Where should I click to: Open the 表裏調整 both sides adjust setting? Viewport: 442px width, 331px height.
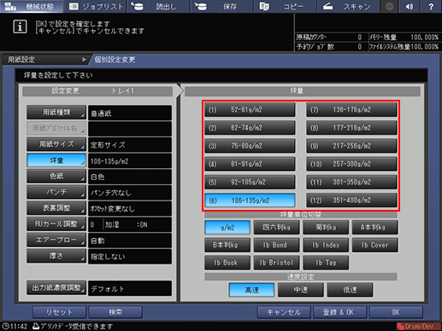[x=56, y=208]
